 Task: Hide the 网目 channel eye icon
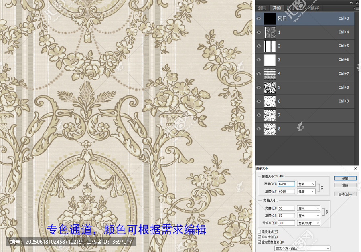[259, 18]
